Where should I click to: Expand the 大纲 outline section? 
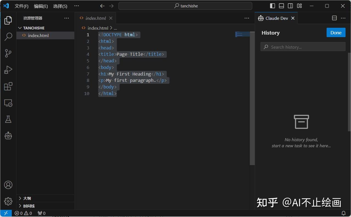tap(46, 198)
